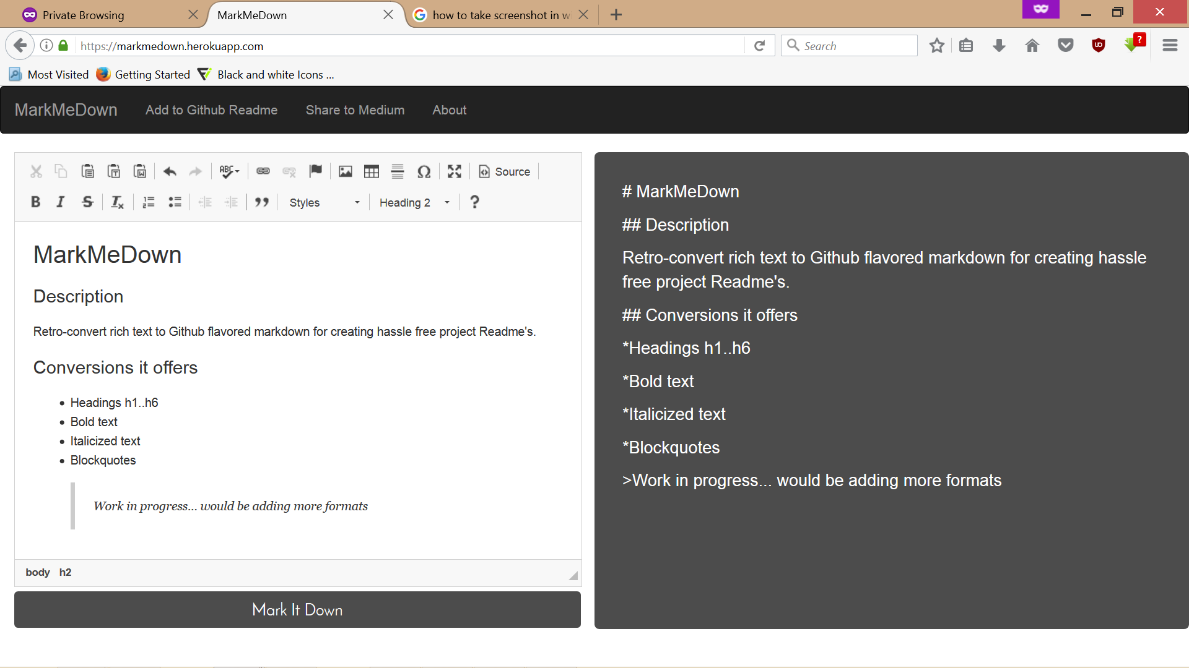This screenshot has height=668, width=1189.
Task: Click the Mark It Down button
Action: pos(297,610)
